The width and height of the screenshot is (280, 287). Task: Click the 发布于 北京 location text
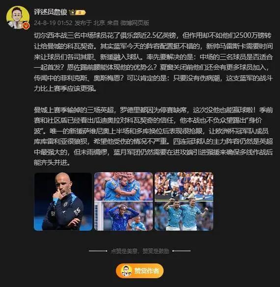[90, 23]
